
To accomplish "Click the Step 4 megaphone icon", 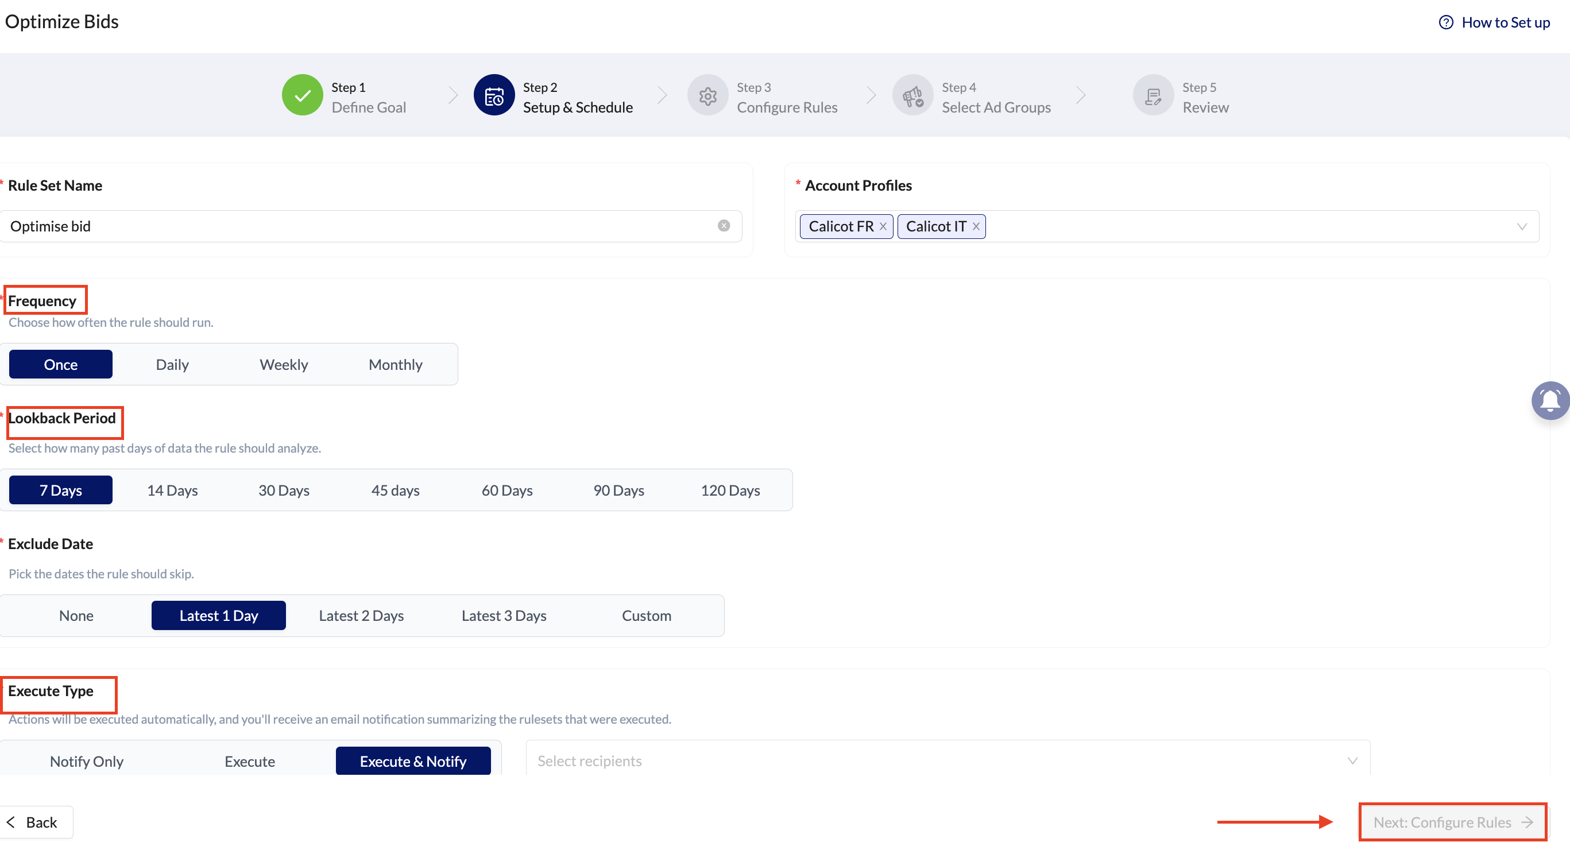I will (x=912, y=96).
